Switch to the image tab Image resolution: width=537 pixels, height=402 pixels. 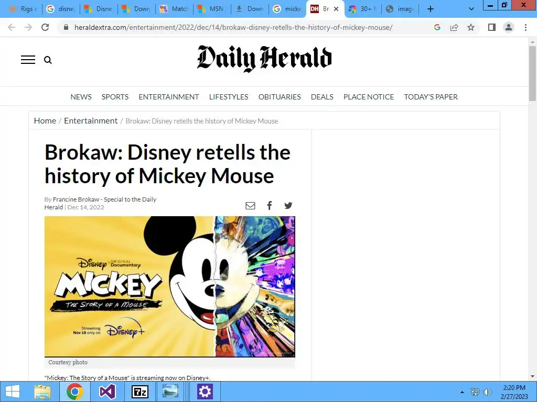click(400, 9)
